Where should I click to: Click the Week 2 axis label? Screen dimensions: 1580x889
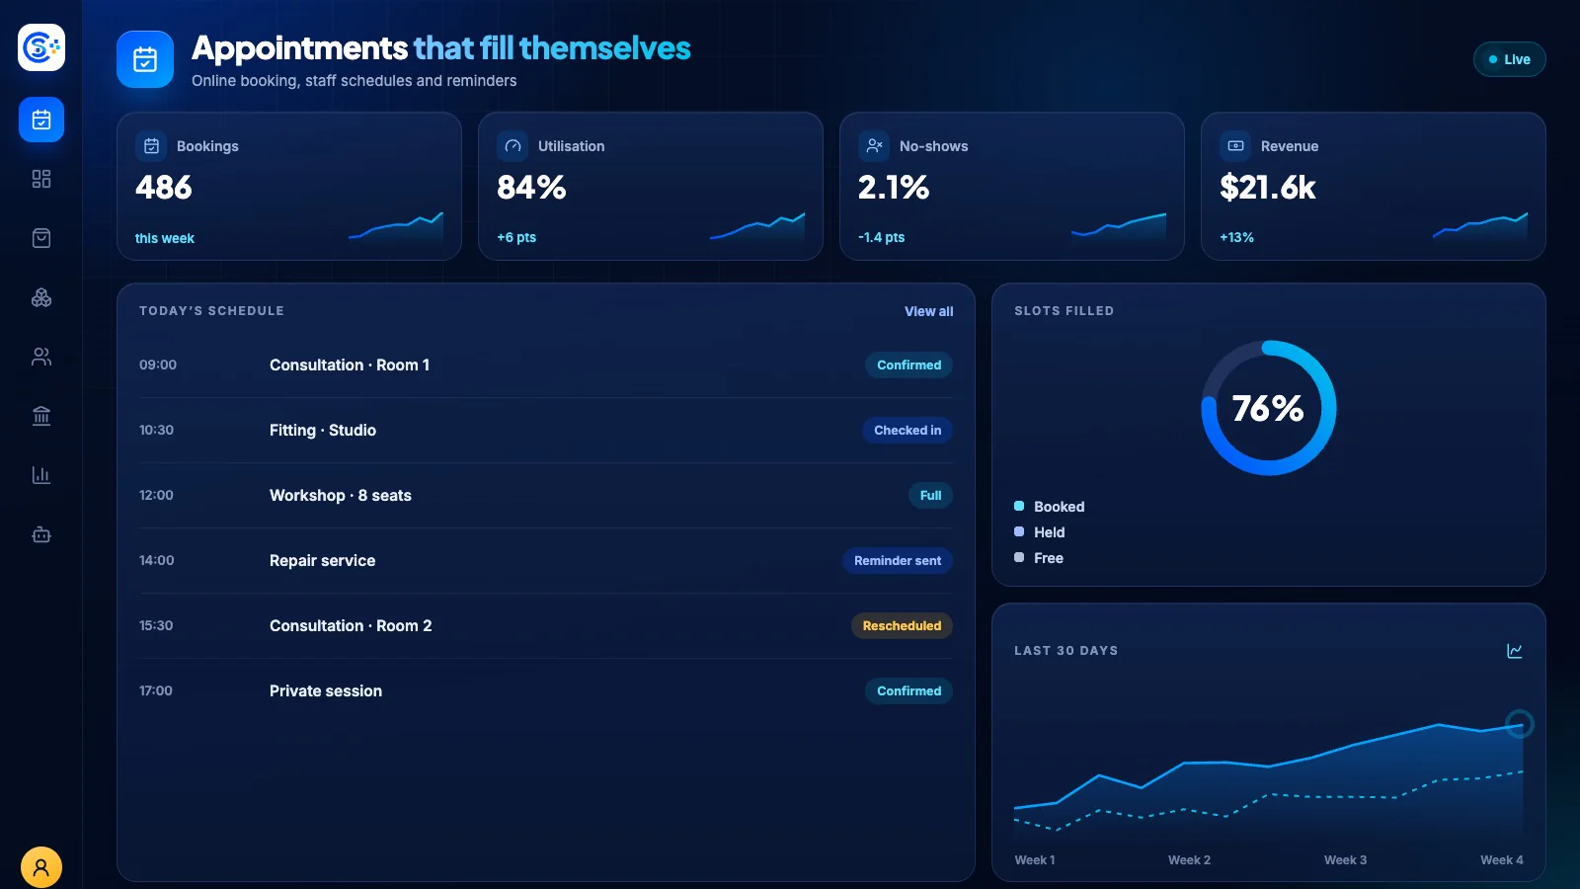tap(1189, 860)
